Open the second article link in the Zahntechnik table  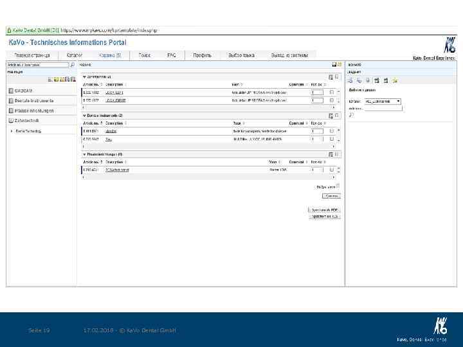pos(116,100)
